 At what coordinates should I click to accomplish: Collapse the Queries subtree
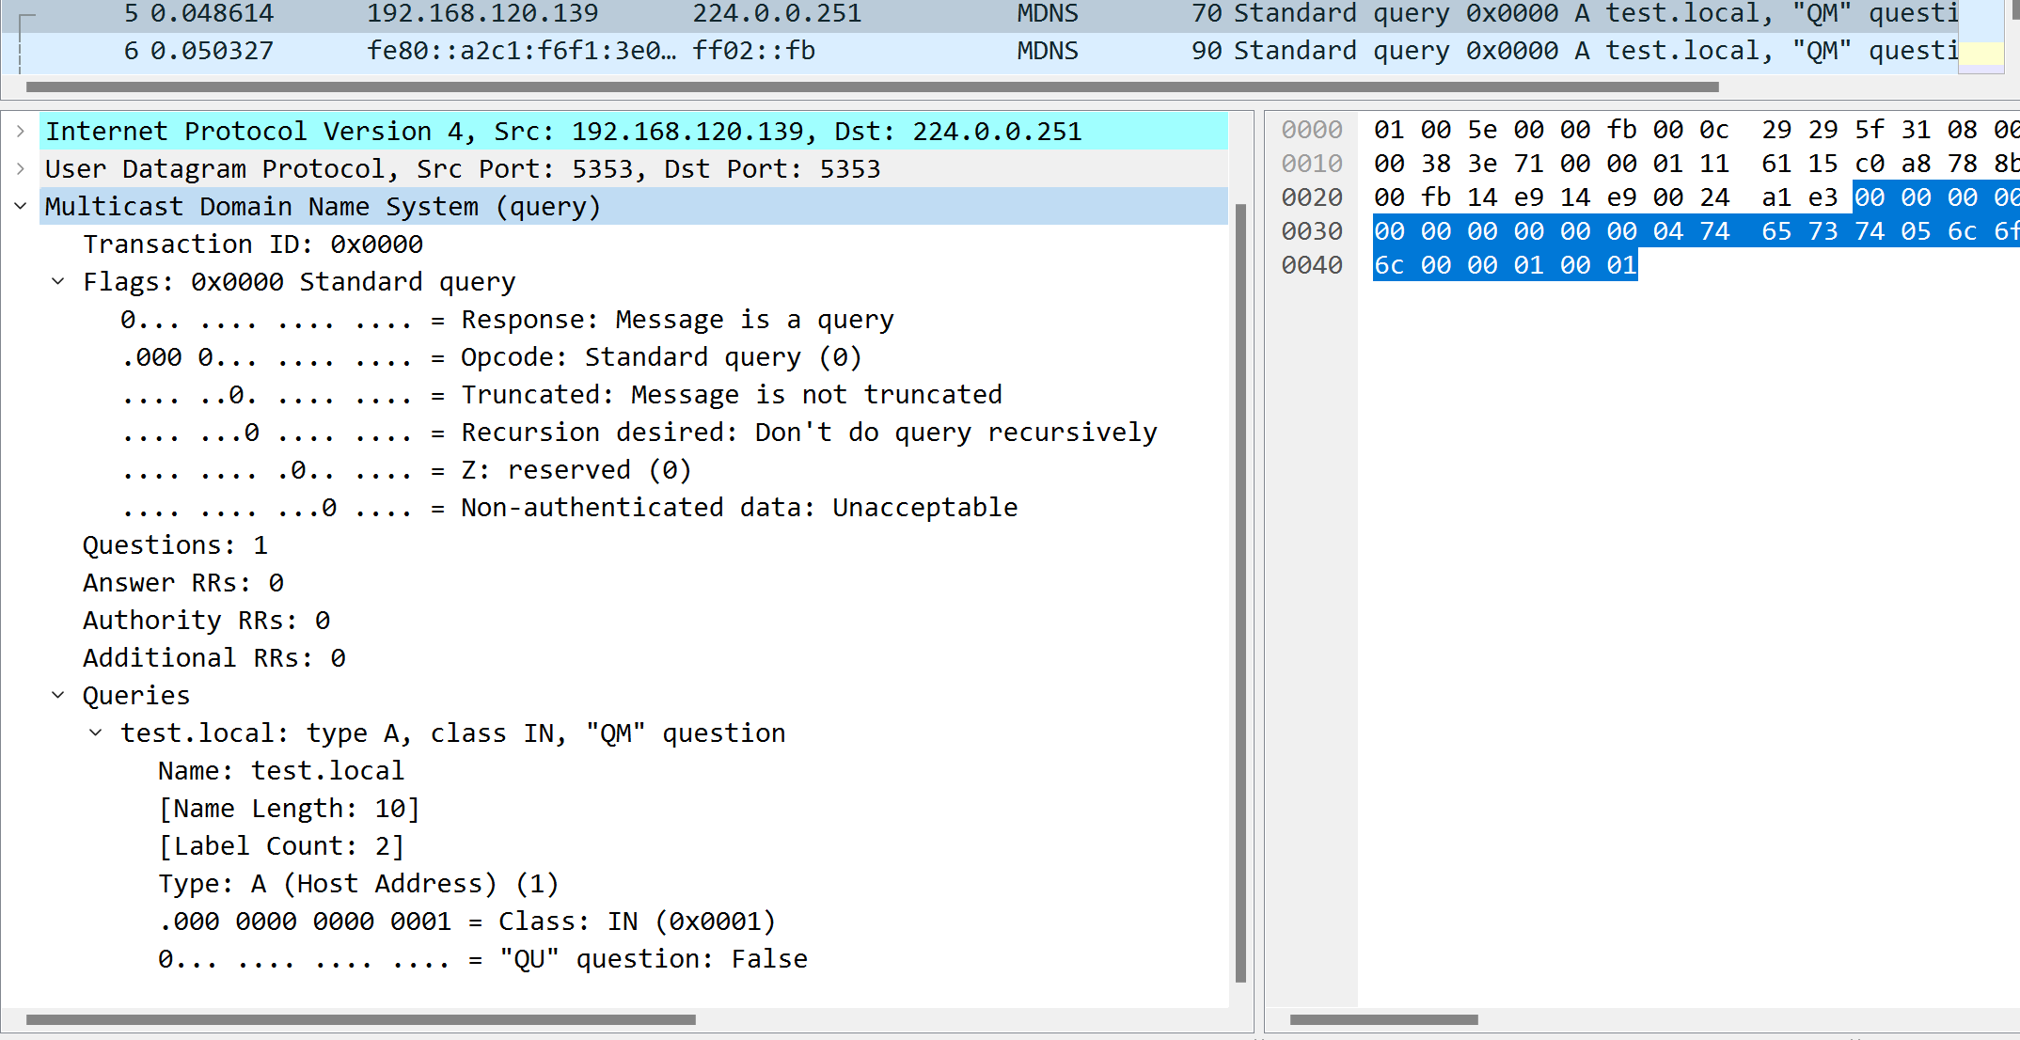pos(58,696)
